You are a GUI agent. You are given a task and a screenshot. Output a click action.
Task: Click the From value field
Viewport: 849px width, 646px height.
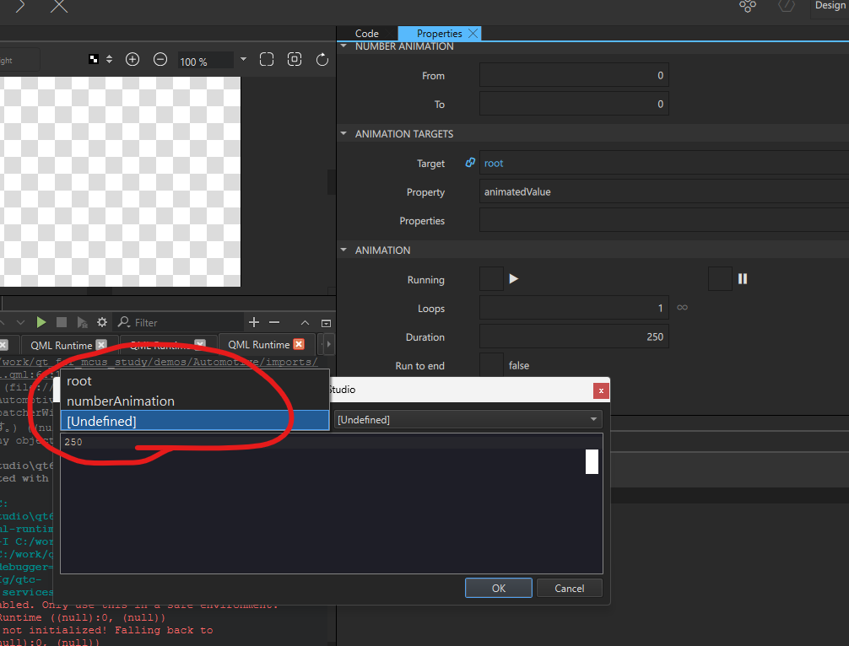pos(574,75)
